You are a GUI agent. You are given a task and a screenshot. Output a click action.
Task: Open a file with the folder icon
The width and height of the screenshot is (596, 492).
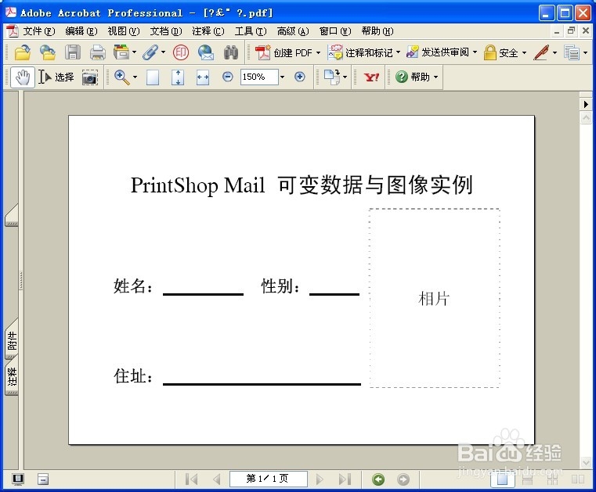(23, 52)
